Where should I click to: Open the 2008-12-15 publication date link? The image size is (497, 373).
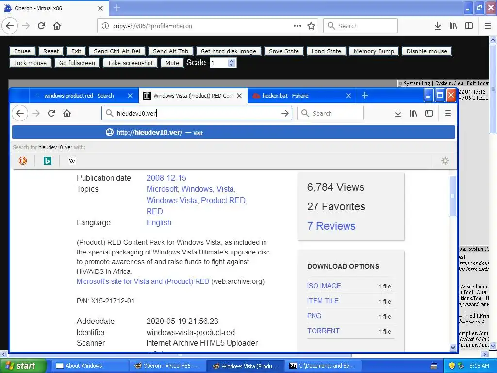coord(166,178)
